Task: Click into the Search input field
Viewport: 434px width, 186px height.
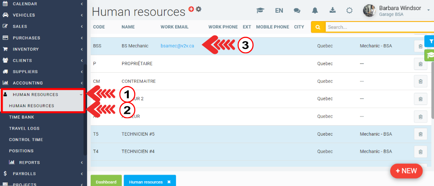Action: [377, 27]
